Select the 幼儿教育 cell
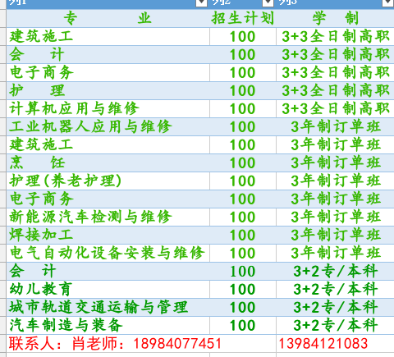394x357 pixels. 108,289
